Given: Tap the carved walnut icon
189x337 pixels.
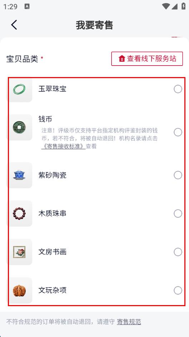Looking at the screenshot, I should click(x=19, y=290).
